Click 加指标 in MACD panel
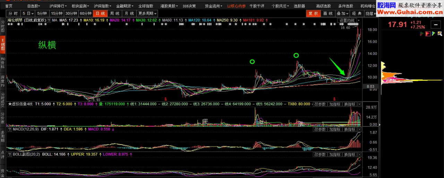444x178 pixels. (x=335, y=129)
